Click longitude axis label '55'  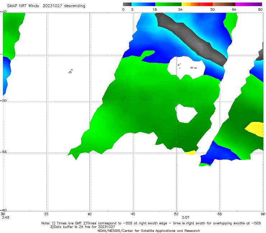[220, 214]
